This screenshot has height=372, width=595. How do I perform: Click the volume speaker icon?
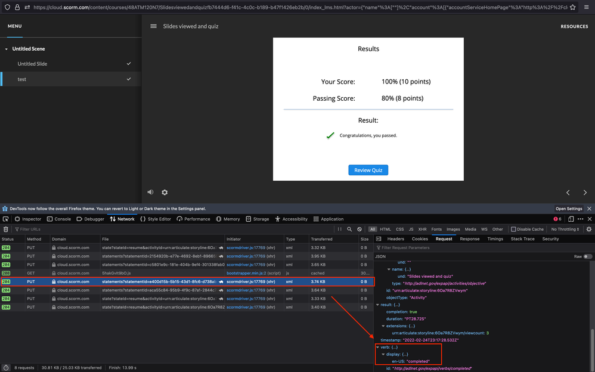[150, 192]
